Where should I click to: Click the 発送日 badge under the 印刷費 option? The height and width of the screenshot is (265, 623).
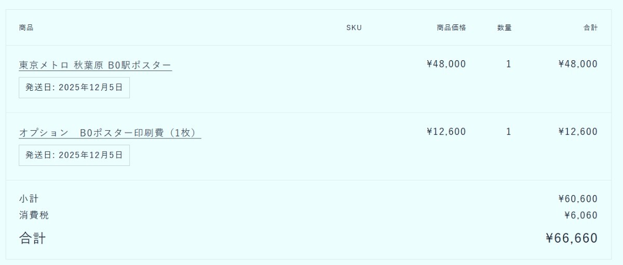pyautogui.click(x=74, y=155)
